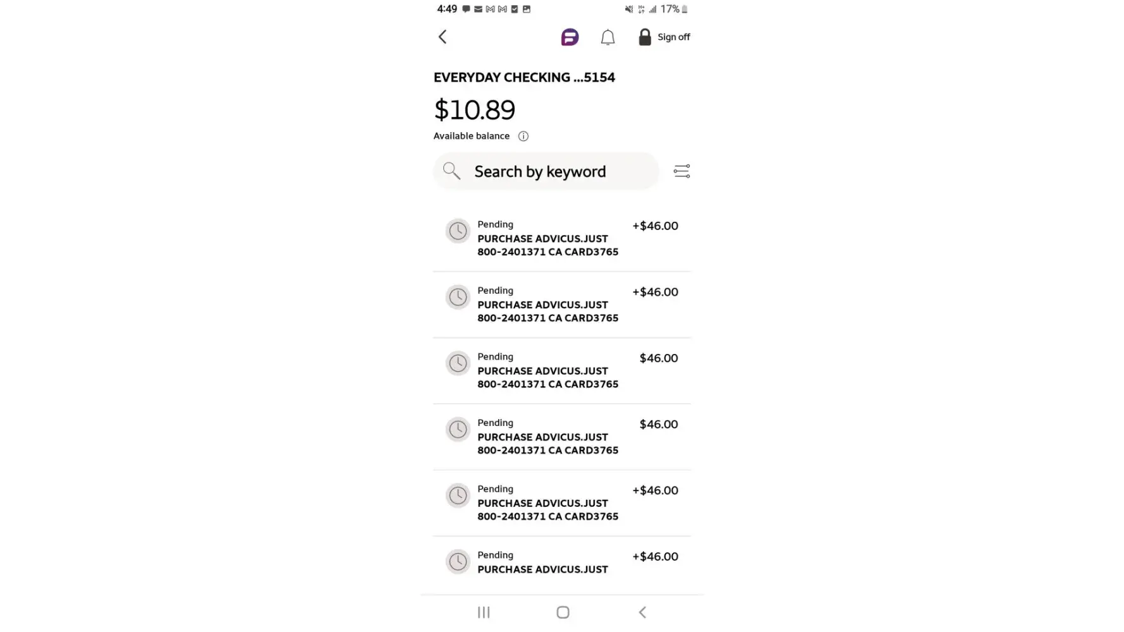1124x632 pixels.
Task: Click inside Search by keyword field
Action: pyautogui.click(x=556, y=171)
